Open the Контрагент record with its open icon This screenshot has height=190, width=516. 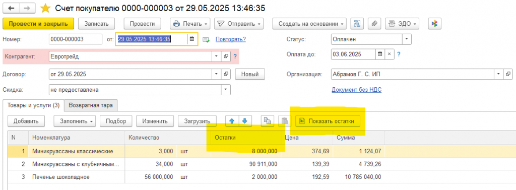226,56
